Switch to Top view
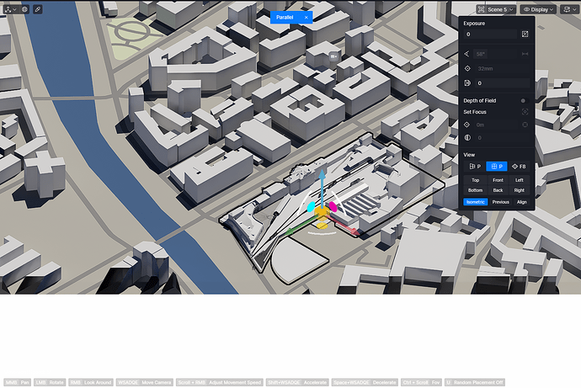The image size is (581, 388). [475, 180]
